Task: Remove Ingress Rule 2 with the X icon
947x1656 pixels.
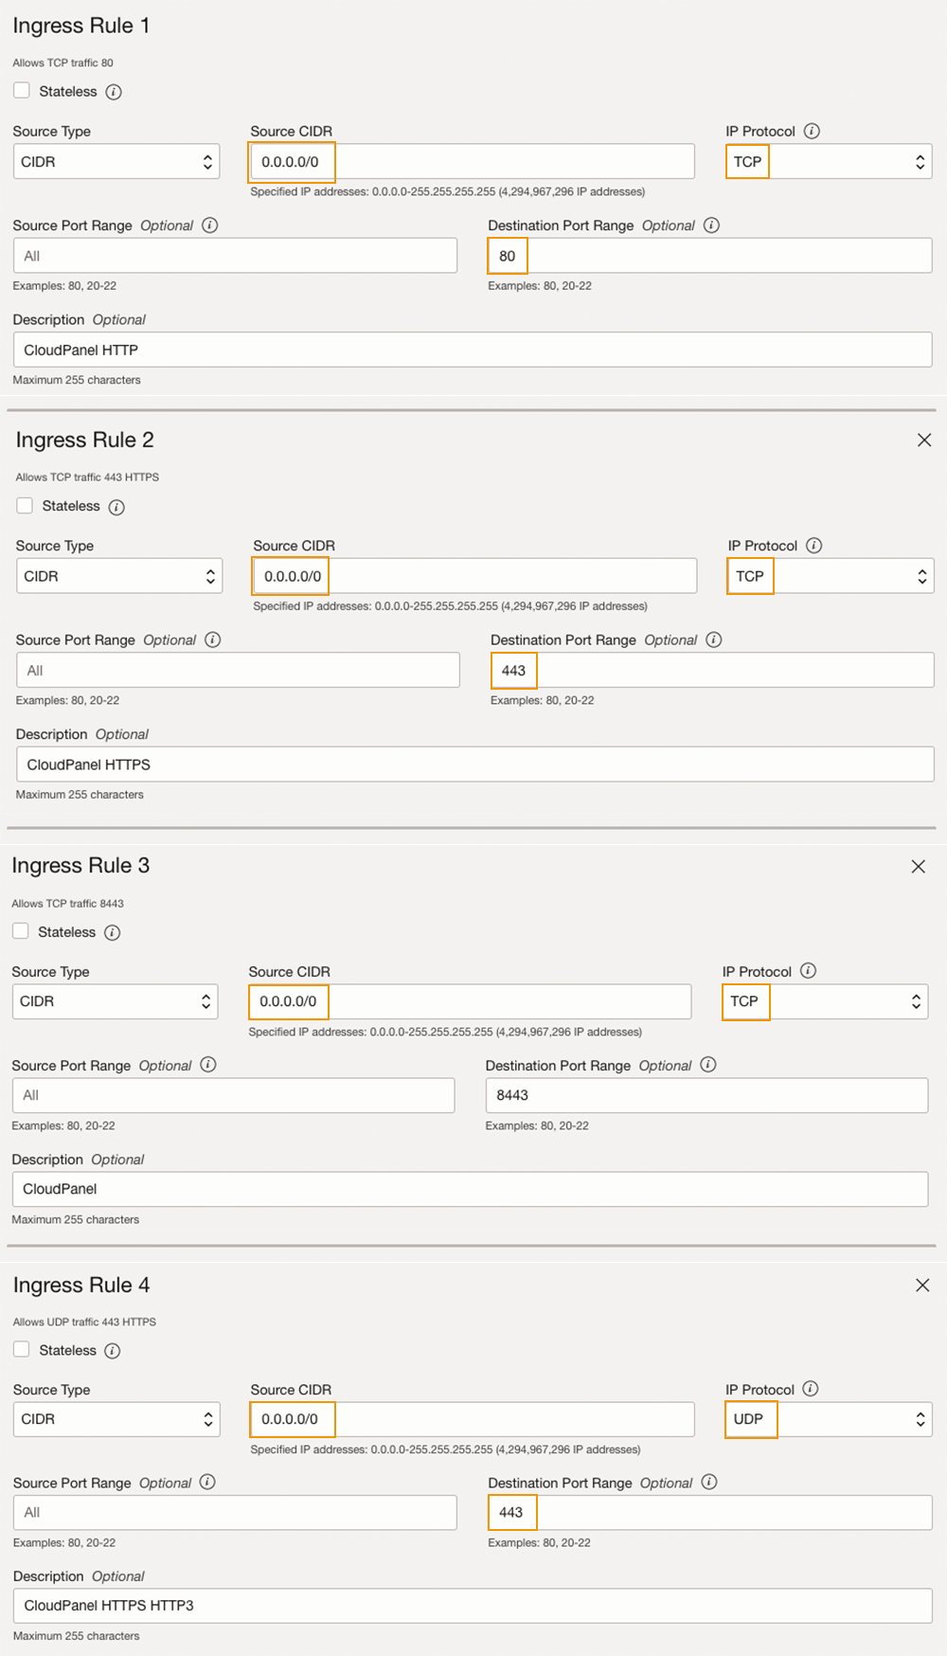Action: [924, 440]
